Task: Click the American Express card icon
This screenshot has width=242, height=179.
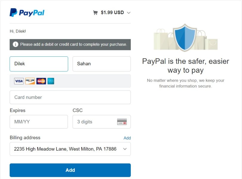Action: pos(51,81)
